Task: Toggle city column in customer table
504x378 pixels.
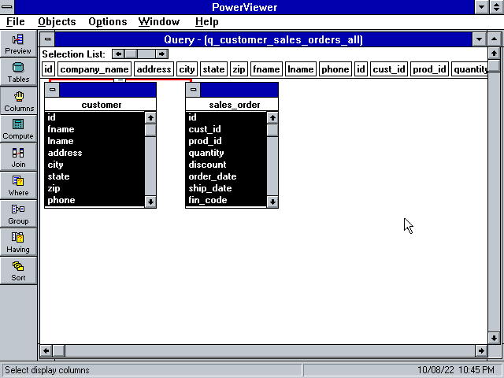Action: 94,165
